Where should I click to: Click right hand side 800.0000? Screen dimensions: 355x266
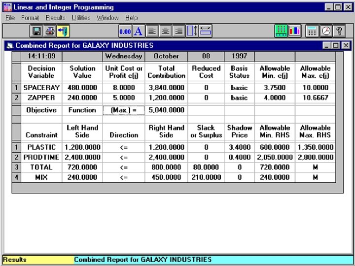[x=167, y=167]
